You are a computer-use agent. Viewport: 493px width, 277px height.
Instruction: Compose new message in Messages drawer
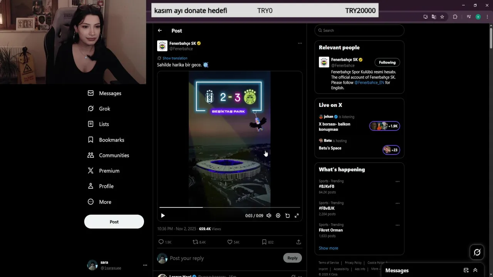(466, 270)
